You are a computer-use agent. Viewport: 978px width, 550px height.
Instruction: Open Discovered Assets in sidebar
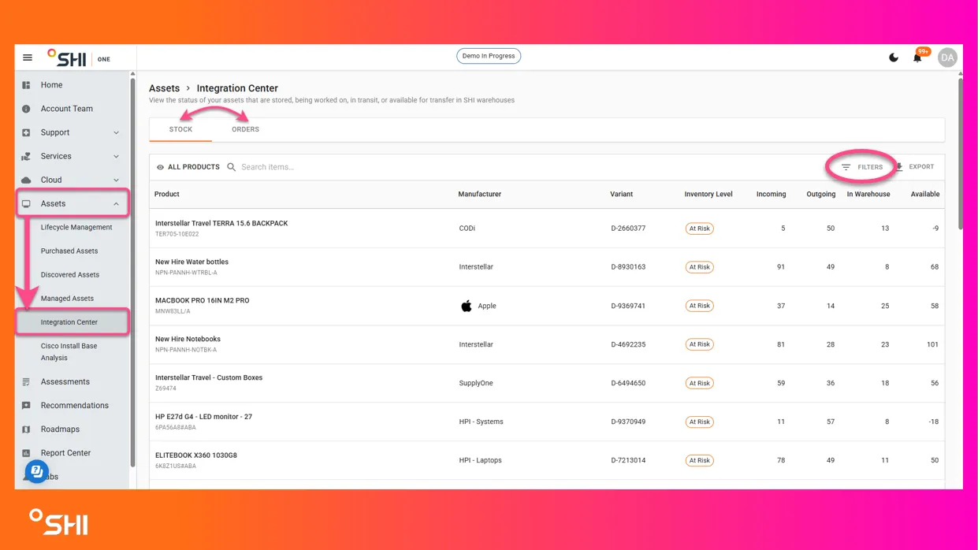pyautogui.click(x=70, y=274)
